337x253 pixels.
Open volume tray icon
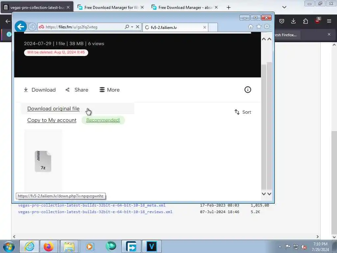[x=304, y=247]
